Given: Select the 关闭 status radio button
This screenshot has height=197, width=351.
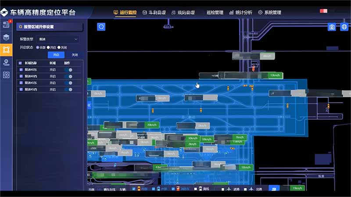Looking at the screenshot, I should (x=59, y=47).
